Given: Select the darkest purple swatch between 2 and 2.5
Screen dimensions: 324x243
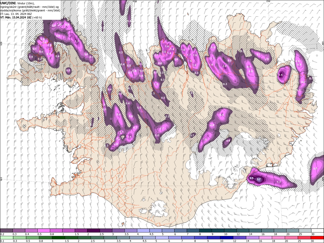Looking at the screenshot, I should pos(93,231).
